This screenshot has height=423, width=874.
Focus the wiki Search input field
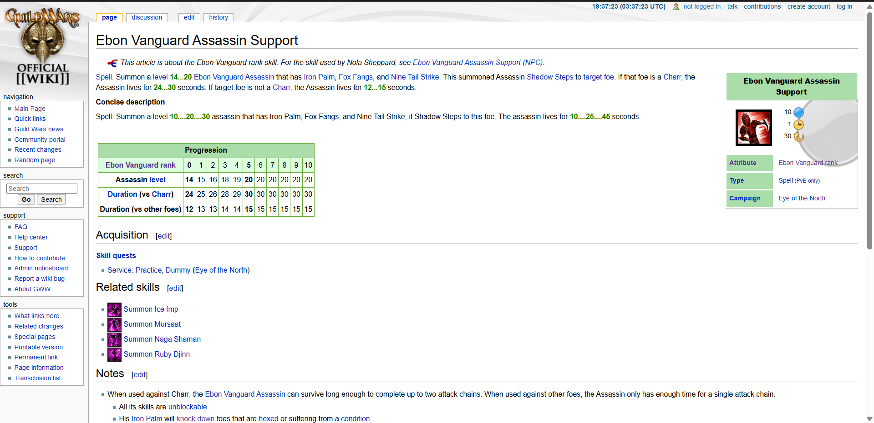(42, 189)
